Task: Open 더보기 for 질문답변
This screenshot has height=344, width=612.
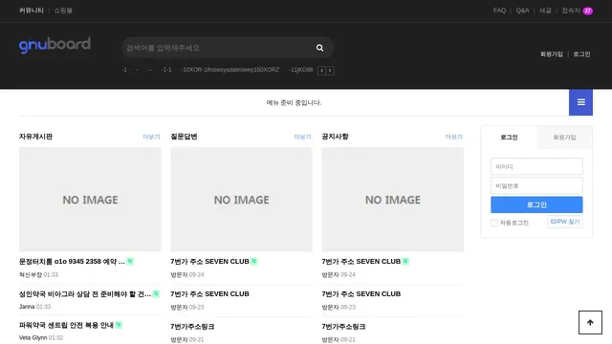Action: (302, 137)
